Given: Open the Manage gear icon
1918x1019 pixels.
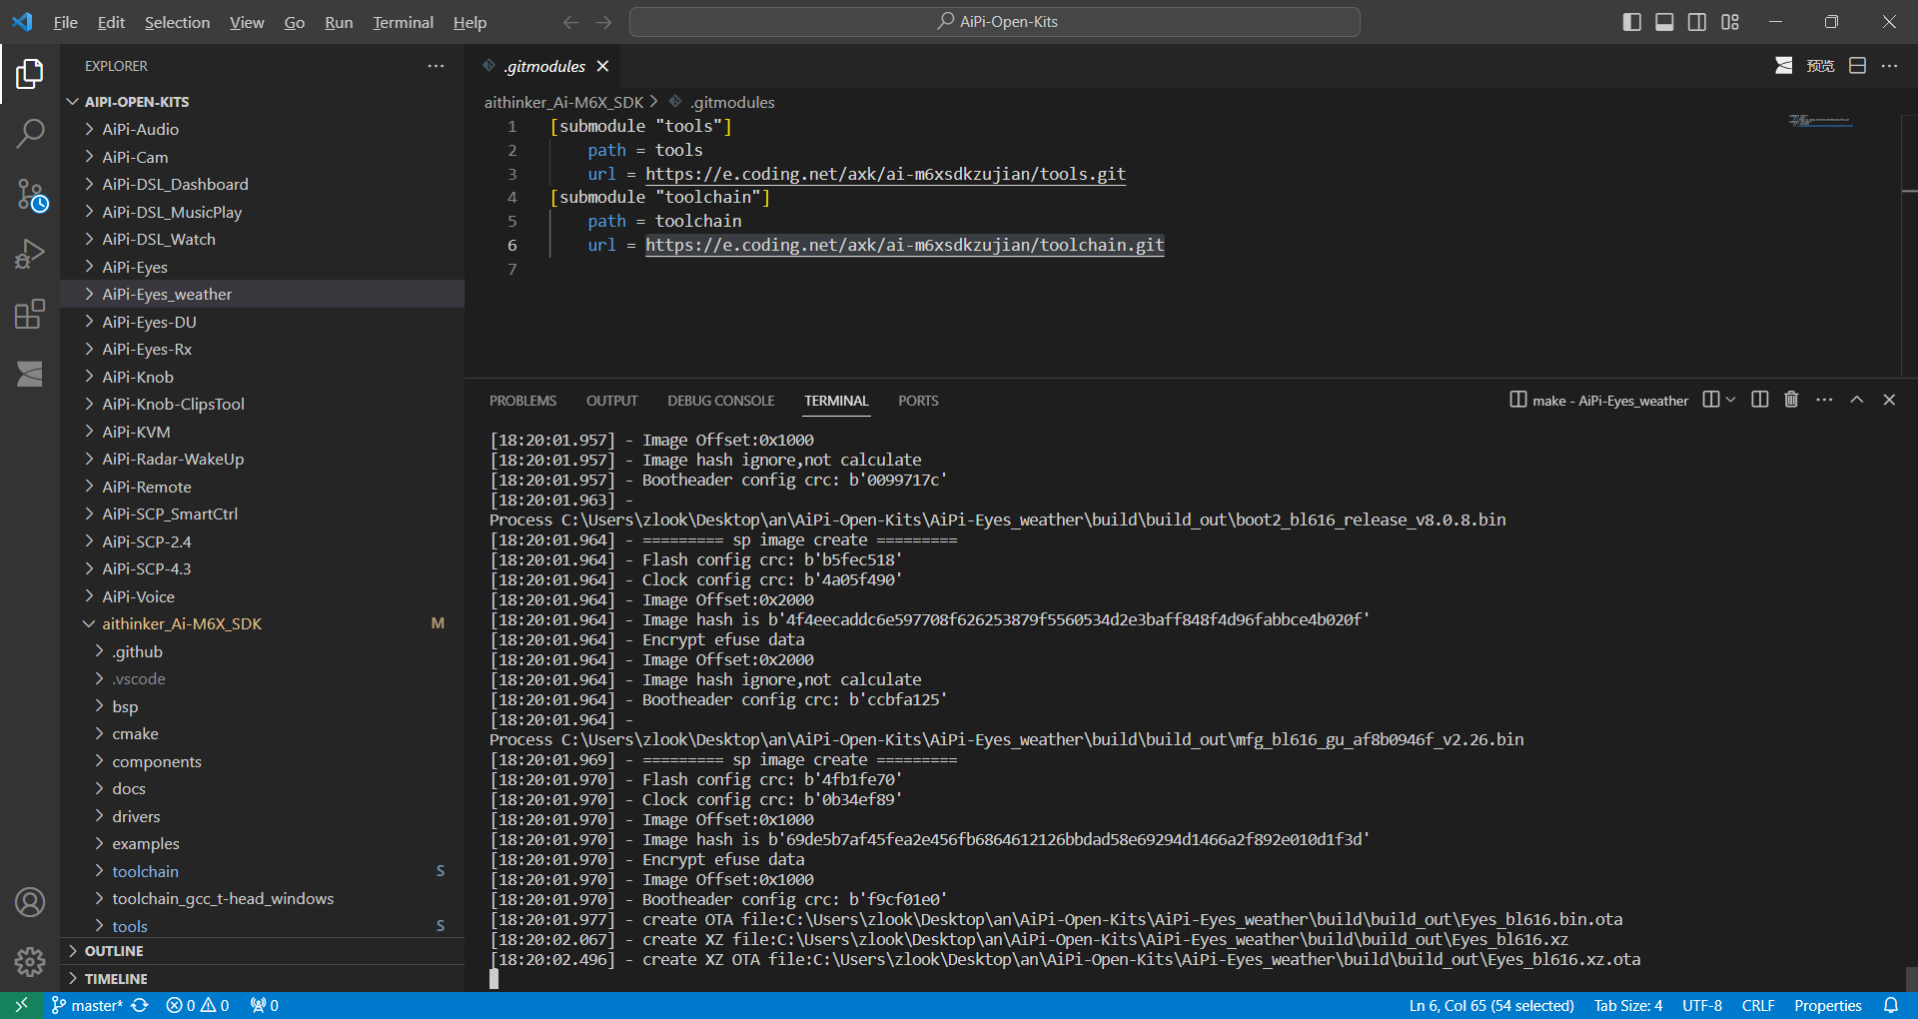Looking at the screenshot, I should pos(30,961).
